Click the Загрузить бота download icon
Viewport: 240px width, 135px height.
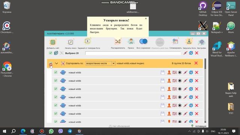(189, 42)
